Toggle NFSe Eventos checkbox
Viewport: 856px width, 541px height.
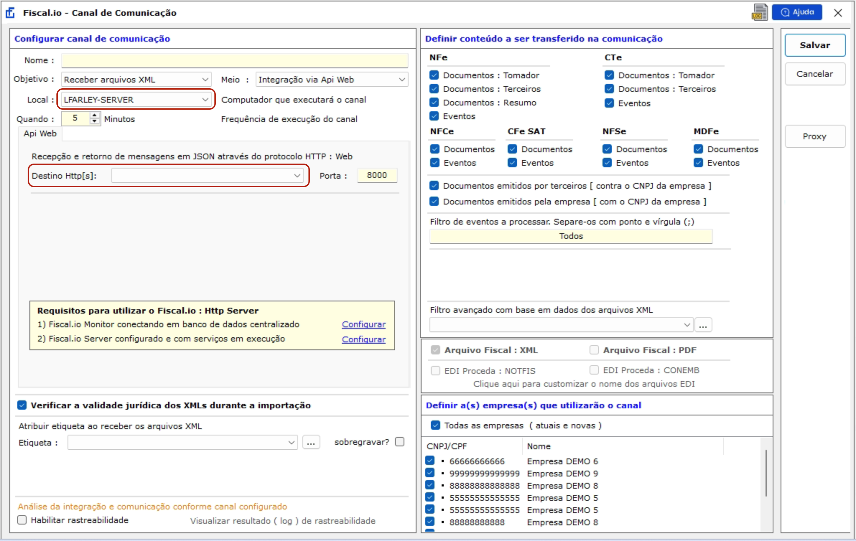(607, 163)
